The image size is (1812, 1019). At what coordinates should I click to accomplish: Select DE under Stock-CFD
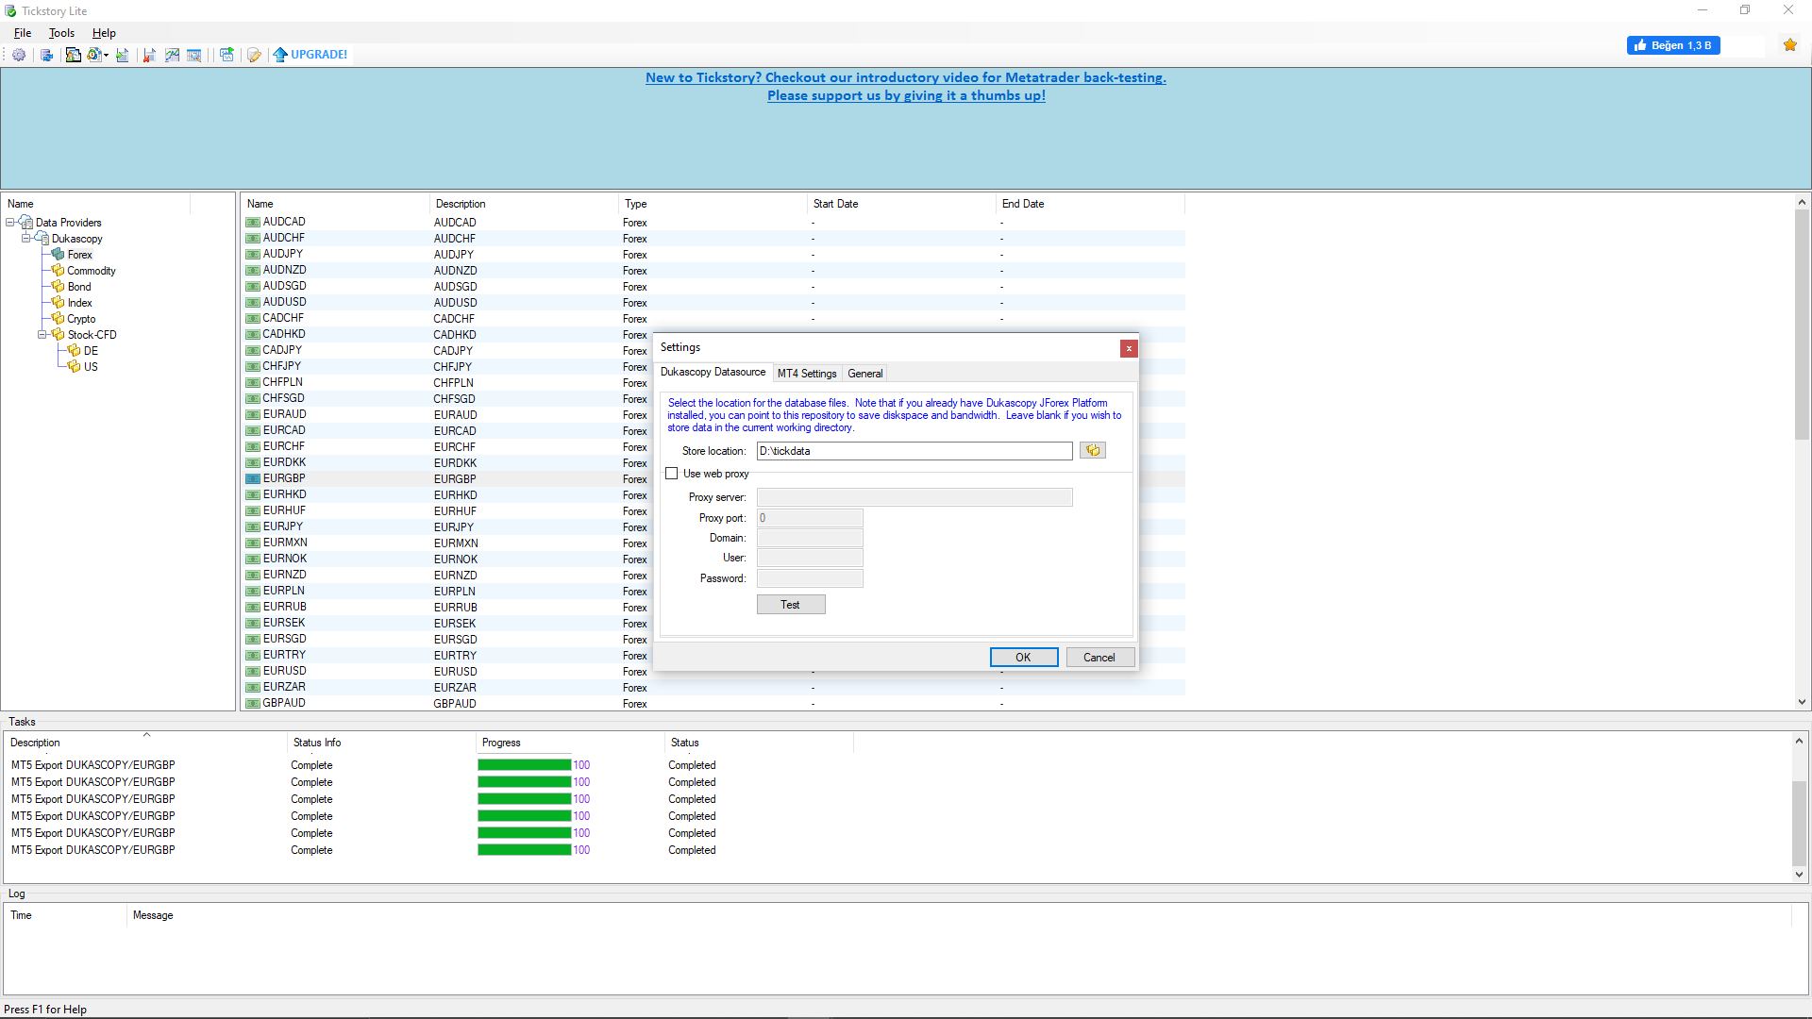point(91,351)
